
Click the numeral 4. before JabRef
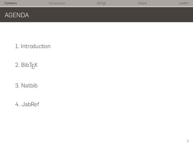pyautogui.click(x=17, y=104)
